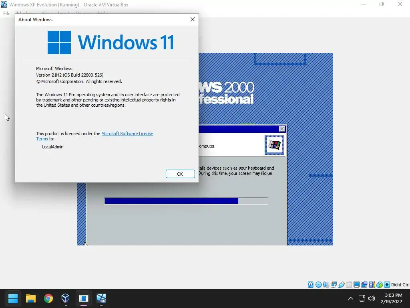410x308 pixels.
Task: Click the Right Ctrl host key label
Action: [400, 285]
